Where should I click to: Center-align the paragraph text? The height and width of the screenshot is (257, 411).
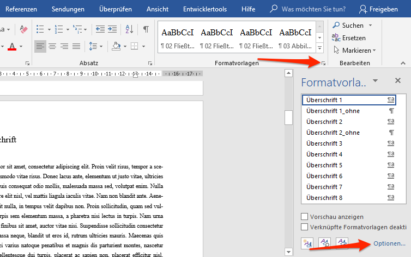[x=52, y=47]
